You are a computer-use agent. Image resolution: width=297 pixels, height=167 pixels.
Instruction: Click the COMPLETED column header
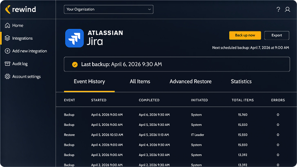[149, 100]
